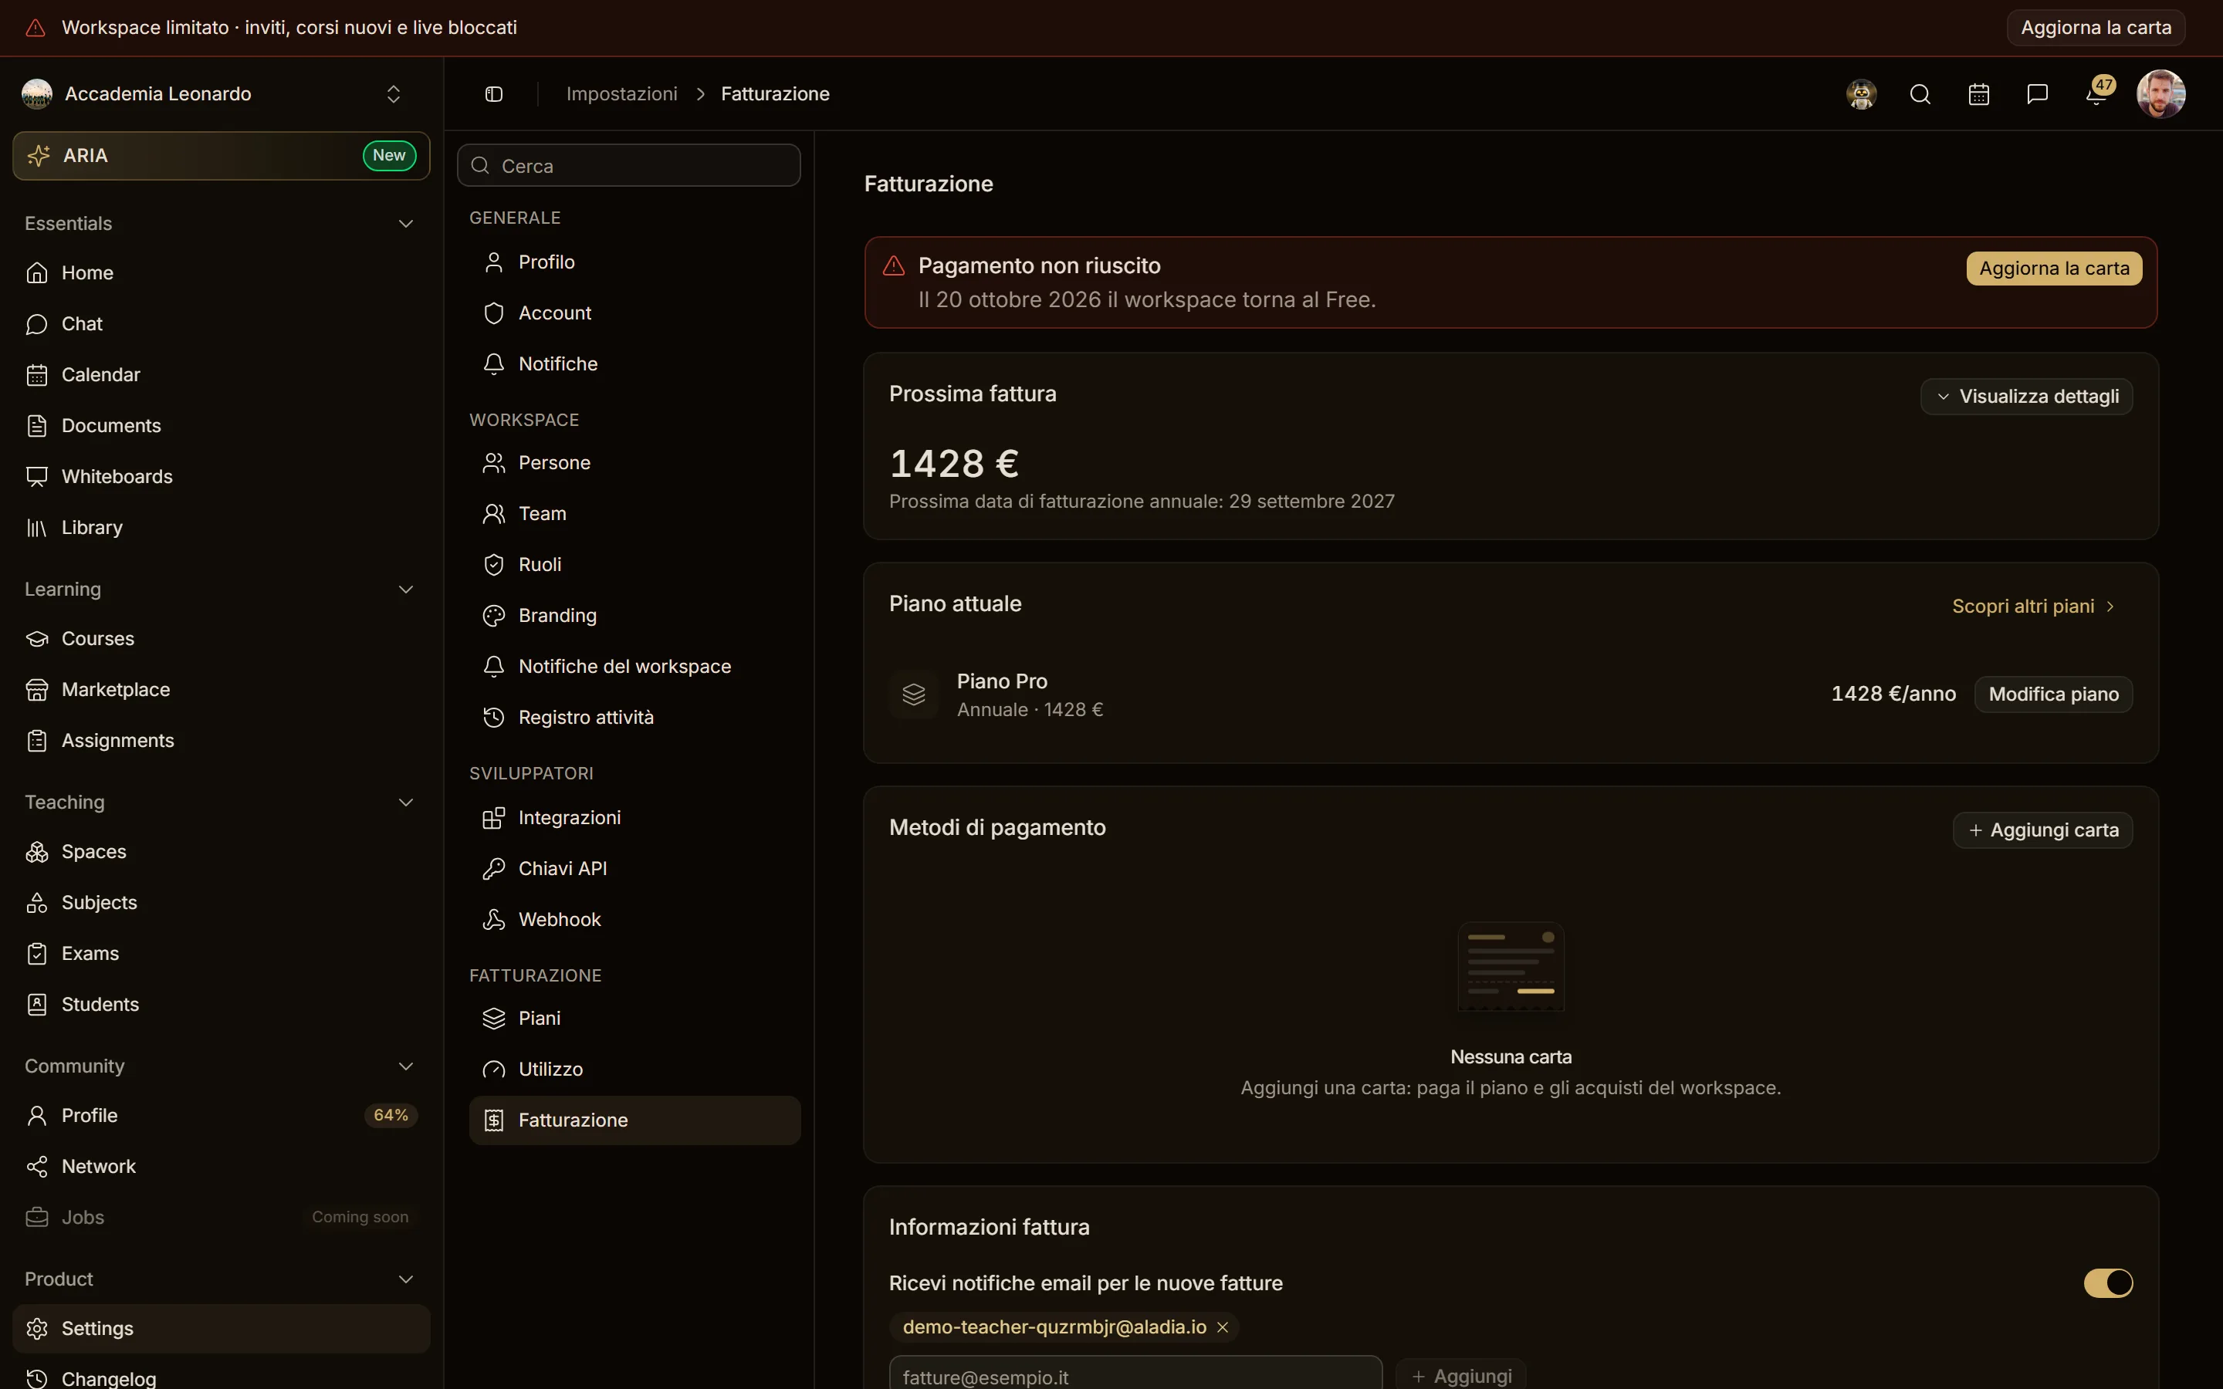
Task: Select Utilizzo in billing settings
Action: coord(634,1070)
